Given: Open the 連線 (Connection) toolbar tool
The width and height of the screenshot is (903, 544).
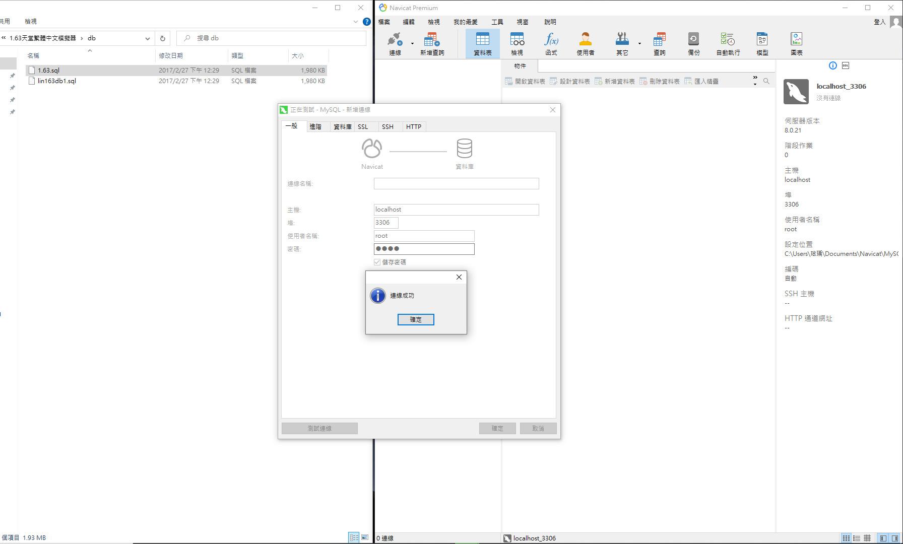Looking at the screenshot, I should point(395,43).
